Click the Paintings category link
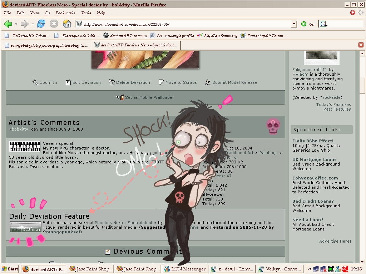This screenshot has width=366, height=274. [268, 153]
